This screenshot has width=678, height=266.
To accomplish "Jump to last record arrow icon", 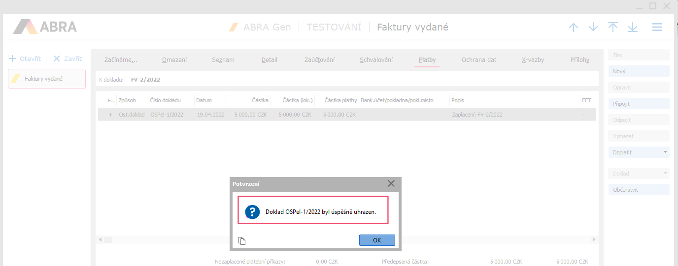I will point(633,27).
